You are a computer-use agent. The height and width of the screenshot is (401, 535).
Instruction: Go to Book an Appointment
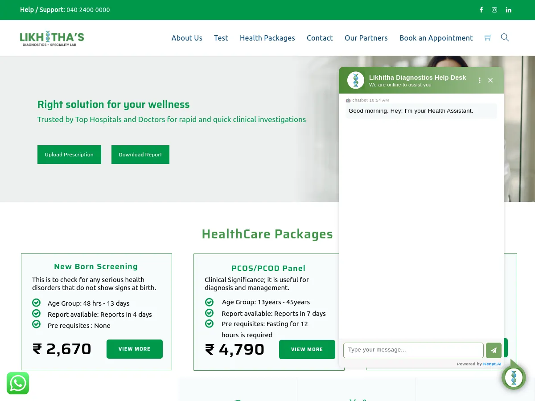436,38
